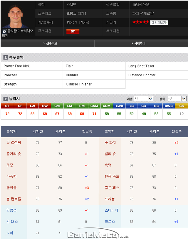This screenshot has height=239, width=188.
Task: Click the first 패치후 column header
Action: pos(60,131)
